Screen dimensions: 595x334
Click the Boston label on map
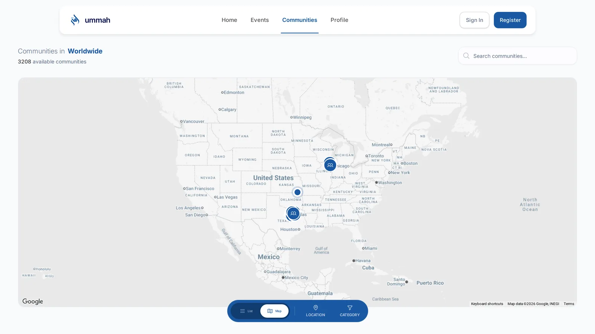click(x=411, y=163)
